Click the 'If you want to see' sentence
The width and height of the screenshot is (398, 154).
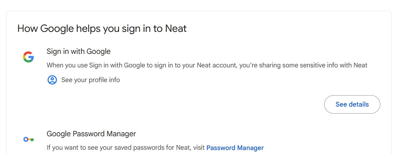155,148
